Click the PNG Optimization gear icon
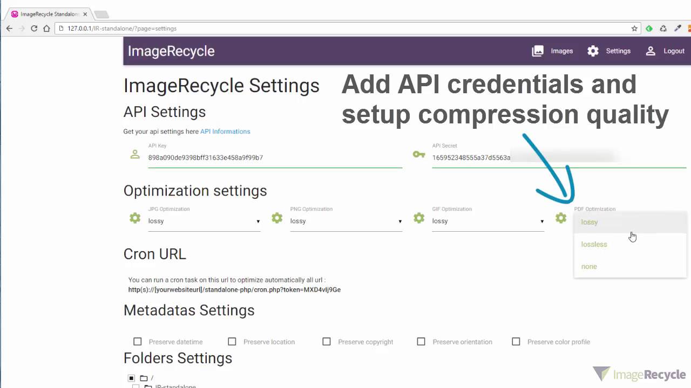 point(277,218)
